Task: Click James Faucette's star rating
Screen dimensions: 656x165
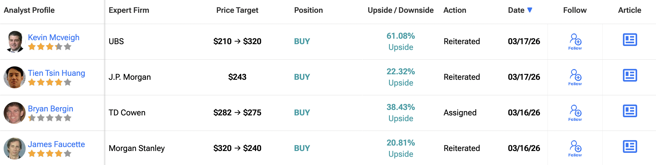Action: click(x=50, y=153)
